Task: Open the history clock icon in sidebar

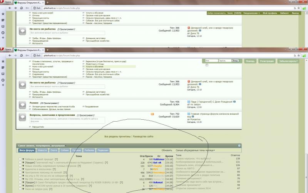Action: click(x=3, y=80)
